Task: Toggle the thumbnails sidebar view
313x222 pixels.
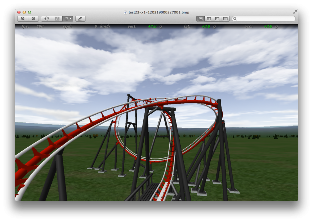Action: click(x=209, y=19)
